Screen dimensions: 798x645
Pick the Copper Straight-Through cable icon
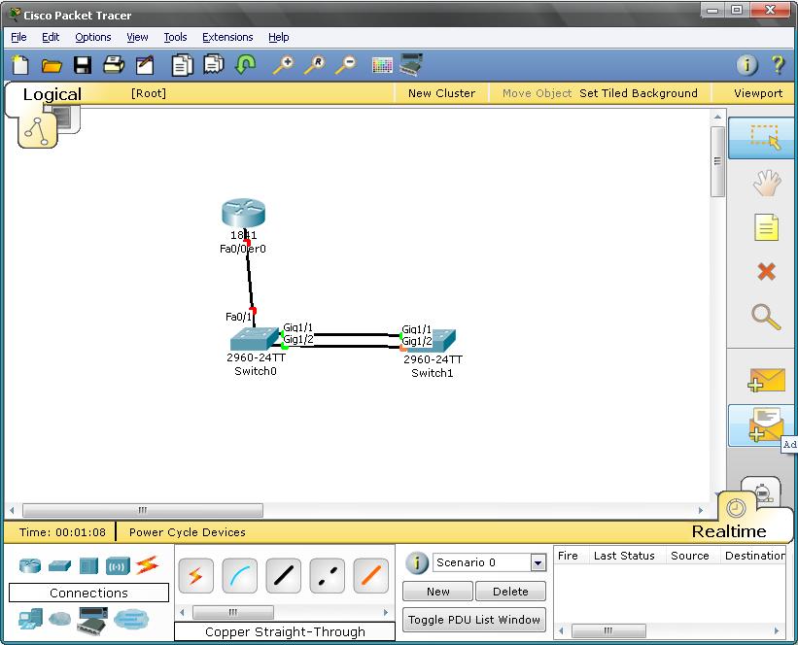coord(284,576)
